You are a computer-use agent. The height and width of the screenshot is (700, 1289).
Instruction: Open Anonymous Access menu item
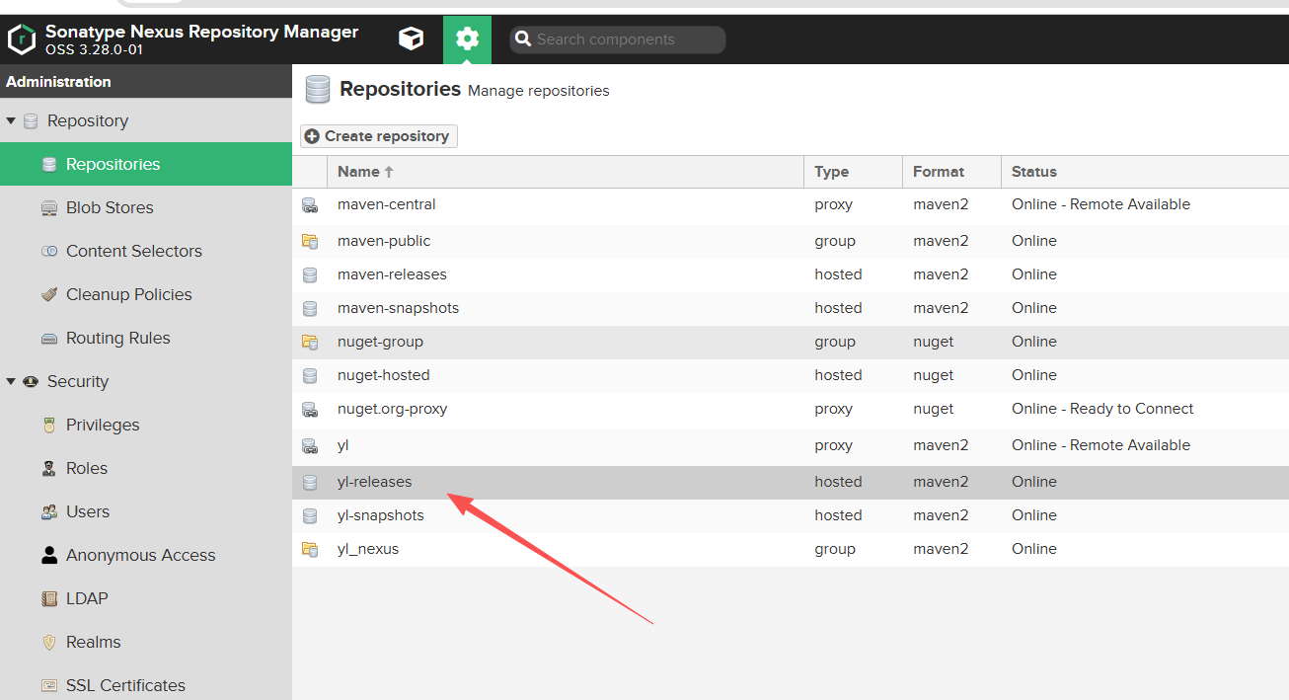(x=146, y=555)
